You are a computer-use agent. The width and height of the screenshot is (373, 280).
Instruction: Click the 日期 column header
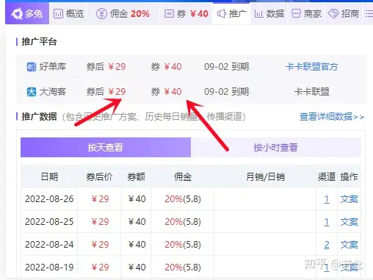pos(49,176)
